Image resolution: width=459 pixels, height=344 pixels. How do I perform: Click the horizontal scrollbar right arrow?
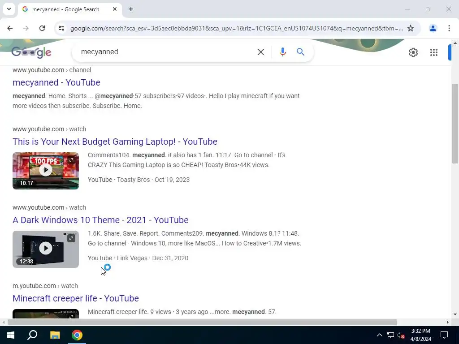(x=448, y=322)
